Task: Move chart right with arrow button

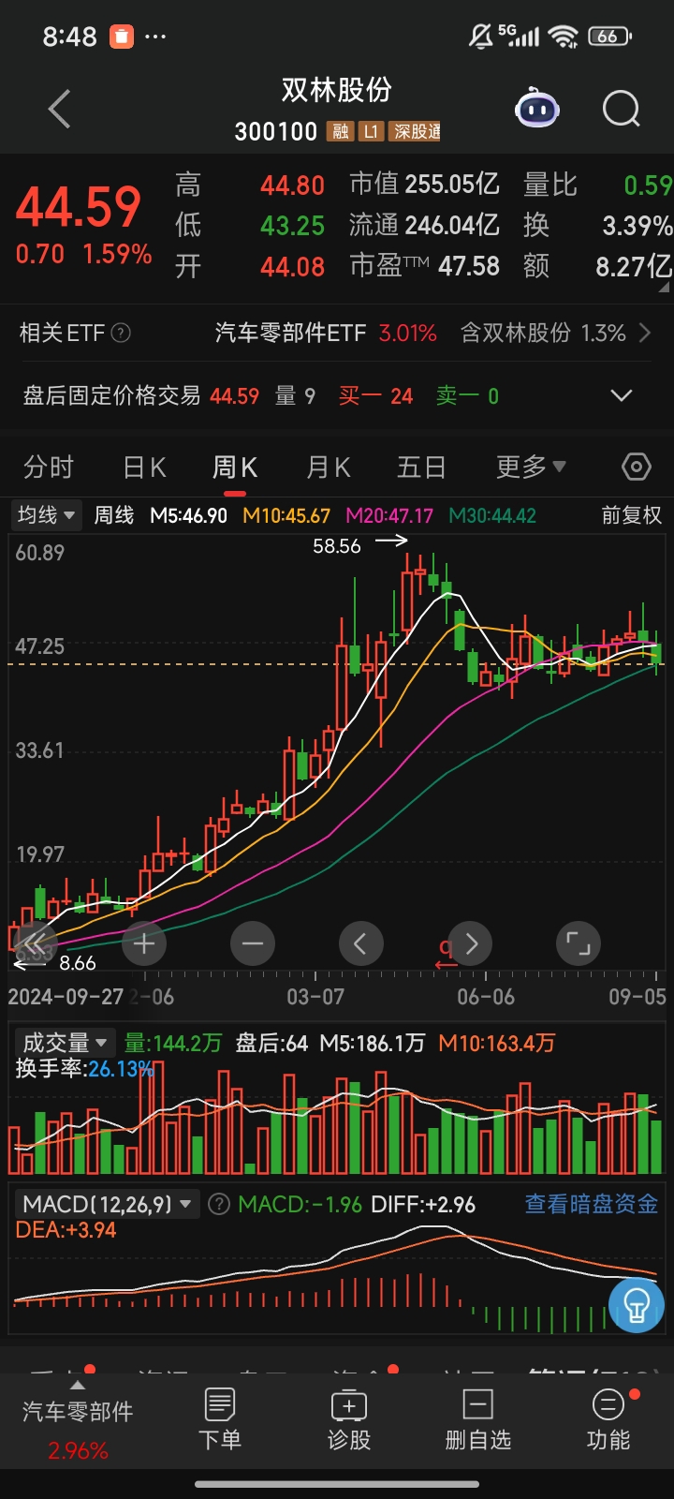Action: [471, 943]
